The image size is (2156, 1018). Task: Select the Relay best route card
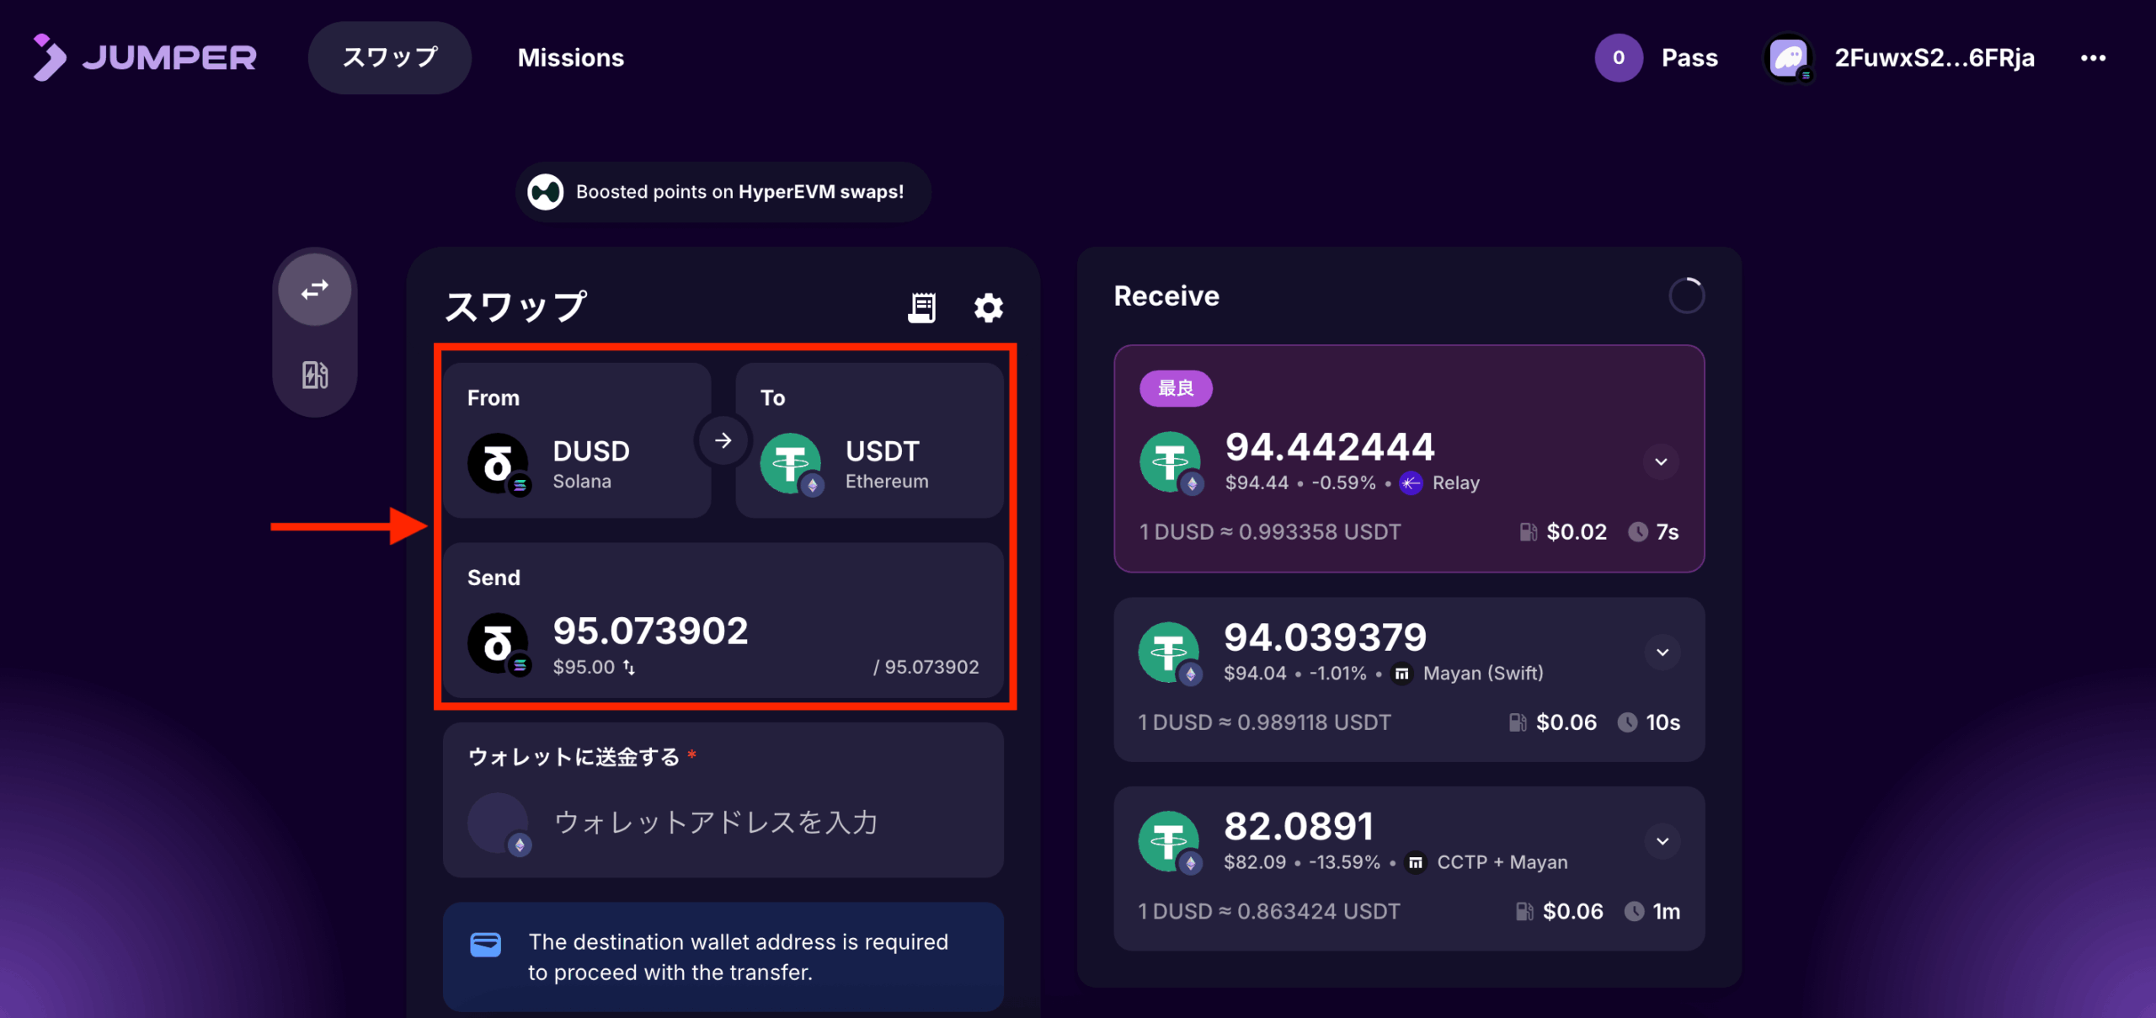pyautogui.click(x=1409, y=459)
